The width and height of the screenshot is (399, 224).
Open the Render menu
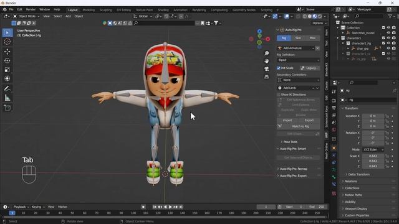tap(31, 9)
